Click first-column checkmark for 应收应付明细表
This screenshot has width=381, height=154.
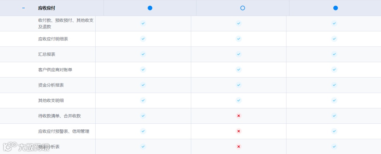pos(143,39)
